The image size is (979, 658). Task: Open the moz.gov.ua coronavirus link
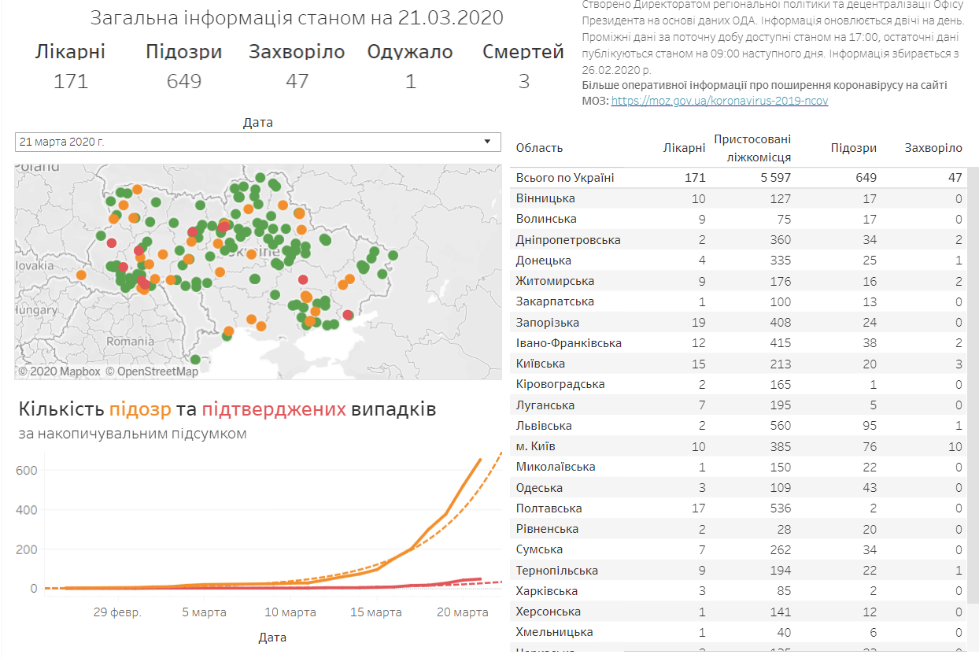(719, 101)
